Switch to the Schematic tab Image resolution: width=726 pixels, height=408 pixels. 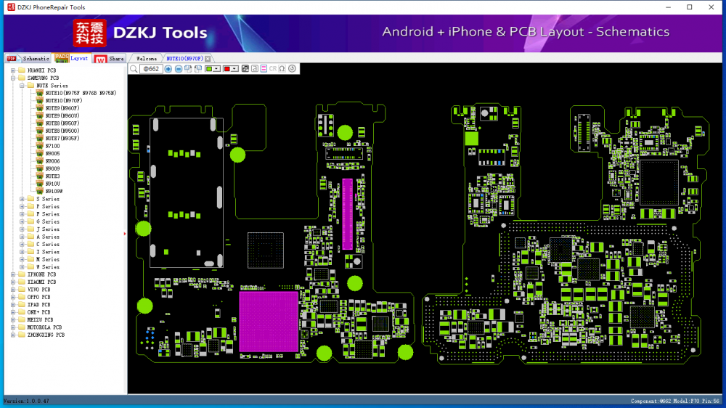36,59
